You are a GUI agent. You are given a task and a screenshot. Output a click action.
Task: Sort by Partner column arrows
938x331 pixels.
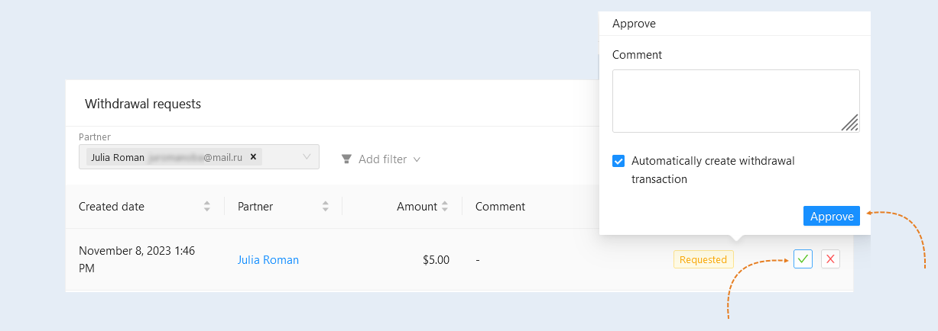point(325,207)
